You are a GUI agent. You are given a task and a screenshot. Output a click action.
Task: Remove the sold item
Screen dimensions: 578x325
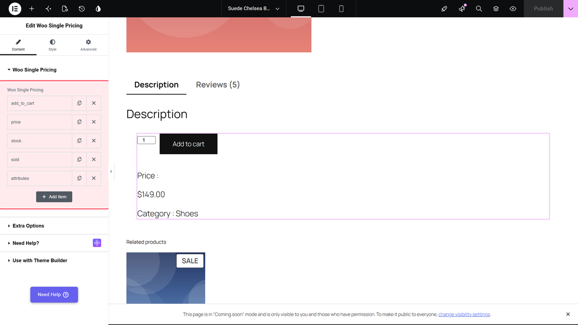click(x=94, y=159)
